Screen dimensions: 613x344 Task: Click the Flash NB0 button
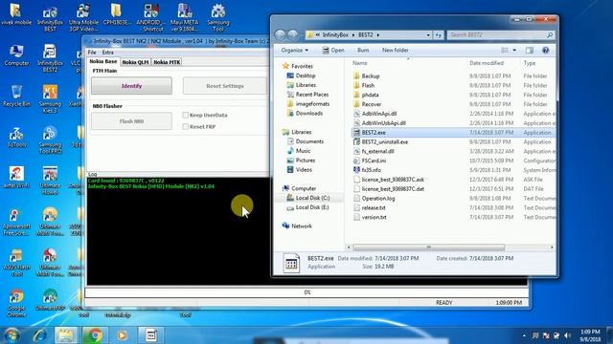pos(132,121)
